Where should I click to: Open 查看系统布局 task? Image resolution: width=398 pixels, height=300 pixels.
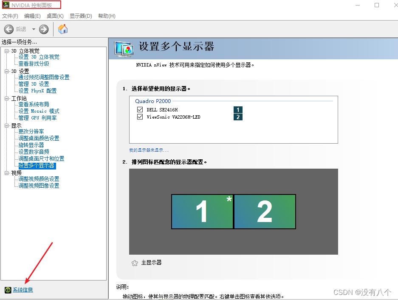[34, 104]
